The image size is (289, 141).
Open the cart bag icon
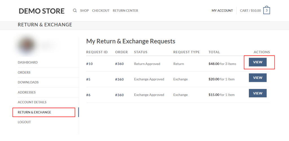coord(266,11)
